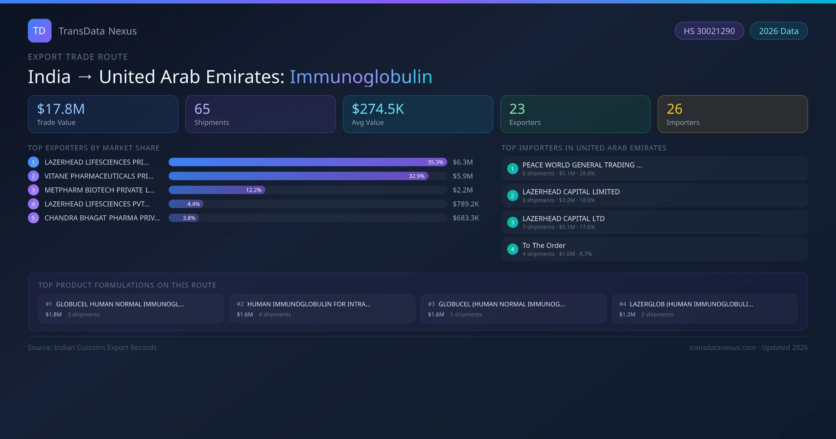Expand the truncated METPHARM BIOTECH exporter name
836x439 pixels.
[x=99, y=190]
